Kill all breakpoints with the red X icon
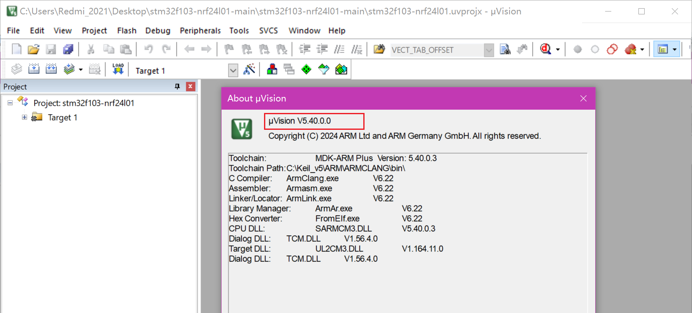Screen dimensions: 692x313 630,49
